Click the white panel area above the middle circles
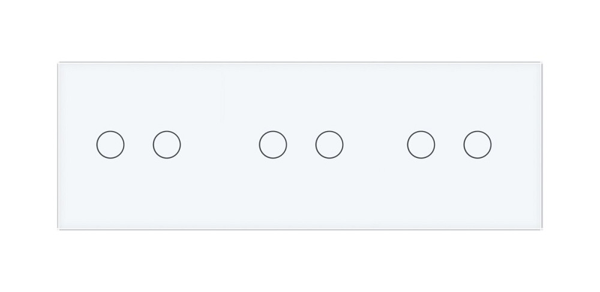The height and width of the screenshot is (292, 600). pos(301,96)
